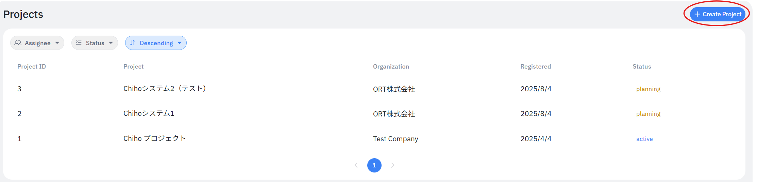
Task: Click the people icon on Assignee filter
Action: (x=18, y=43)
